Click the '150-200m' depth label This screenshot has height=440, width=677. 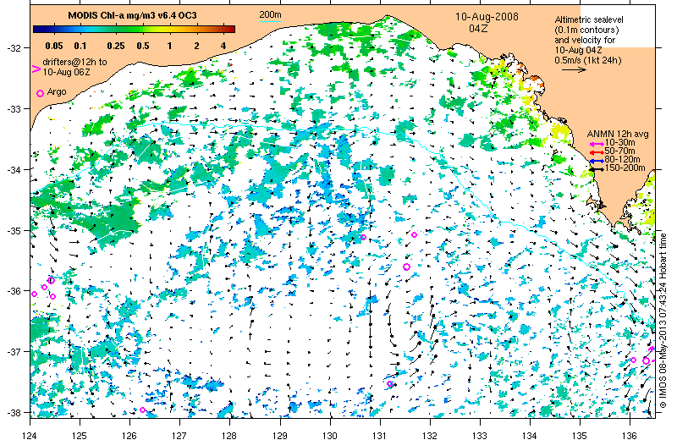tap(625, 168)
